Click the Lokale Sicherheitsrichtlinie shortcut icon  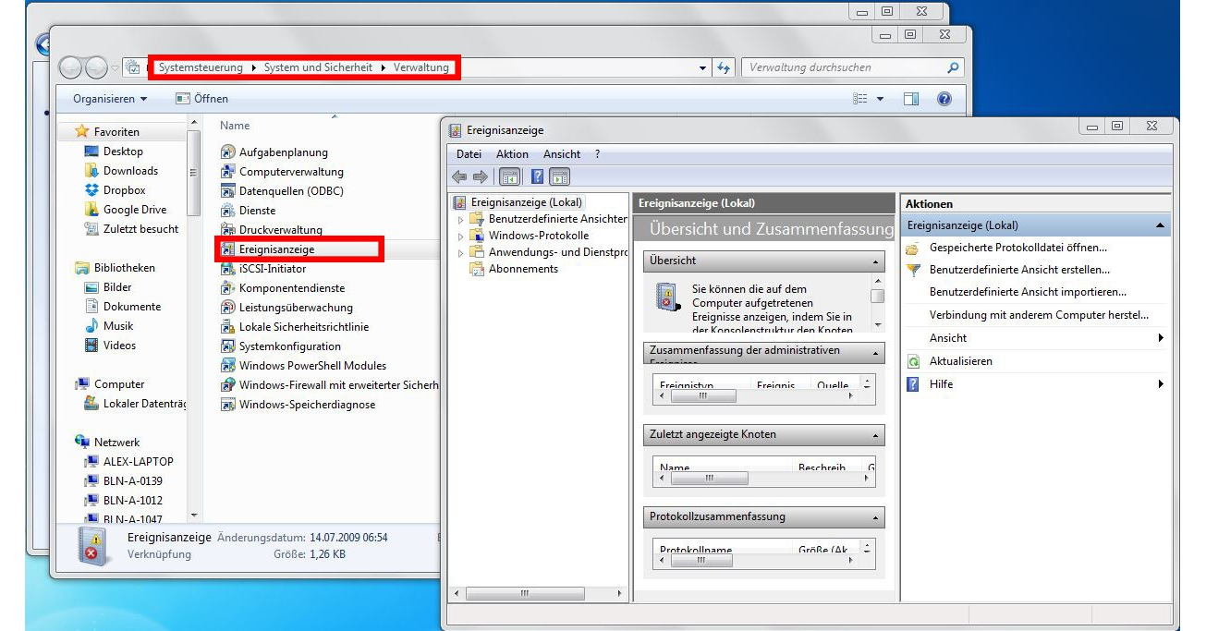click(228, 327)
